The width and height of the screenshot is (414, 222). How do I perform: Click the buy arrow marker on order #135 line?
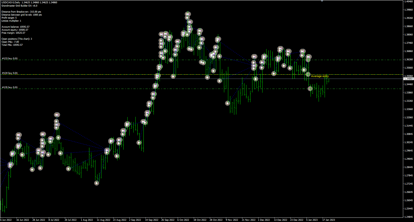coord(310,89)
